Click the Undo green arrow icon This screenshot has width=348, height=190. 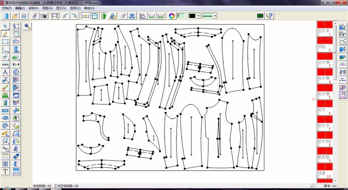66,16
